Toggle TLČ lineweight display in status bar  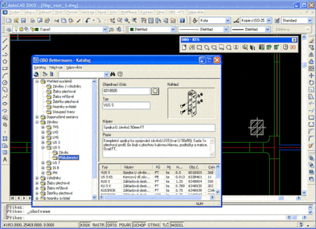[165, 225]
